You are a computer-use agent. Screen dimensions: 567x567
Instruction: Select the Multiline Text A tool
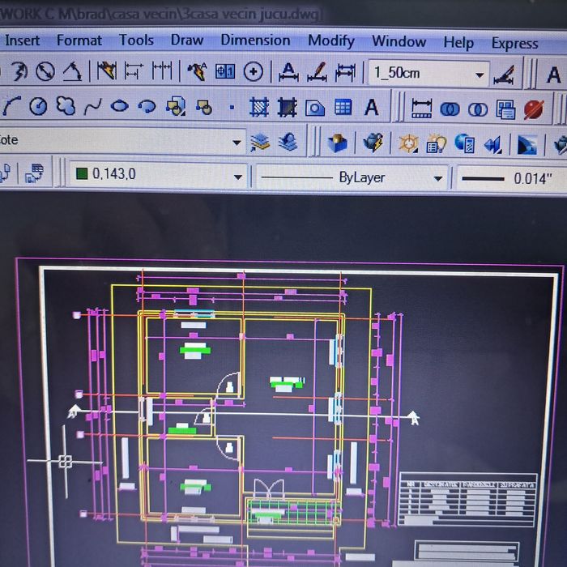pos(371,108)
